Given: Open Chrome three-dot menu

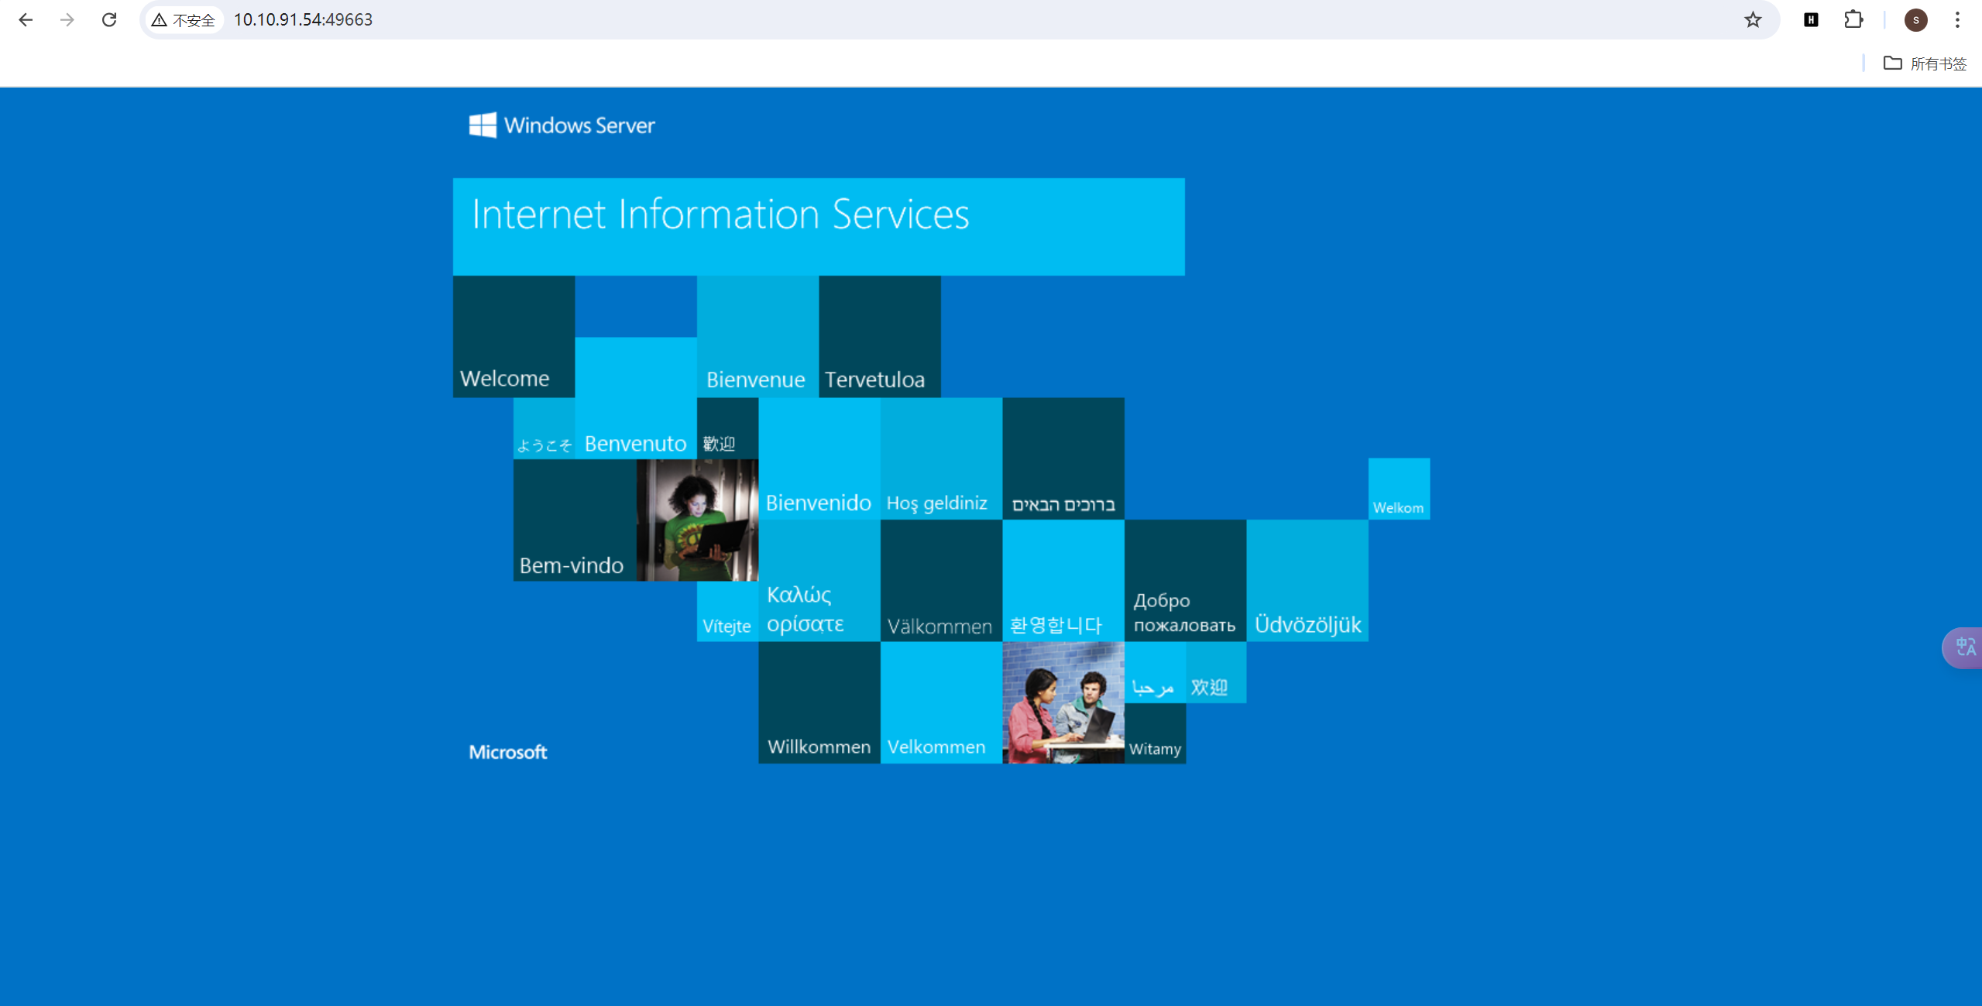Looking at the screenshot, I should (x=1957, y=19).
